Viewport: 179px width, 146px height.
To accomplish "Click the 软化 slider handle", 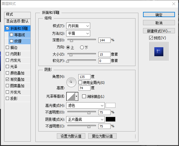I will click(68, 61).
